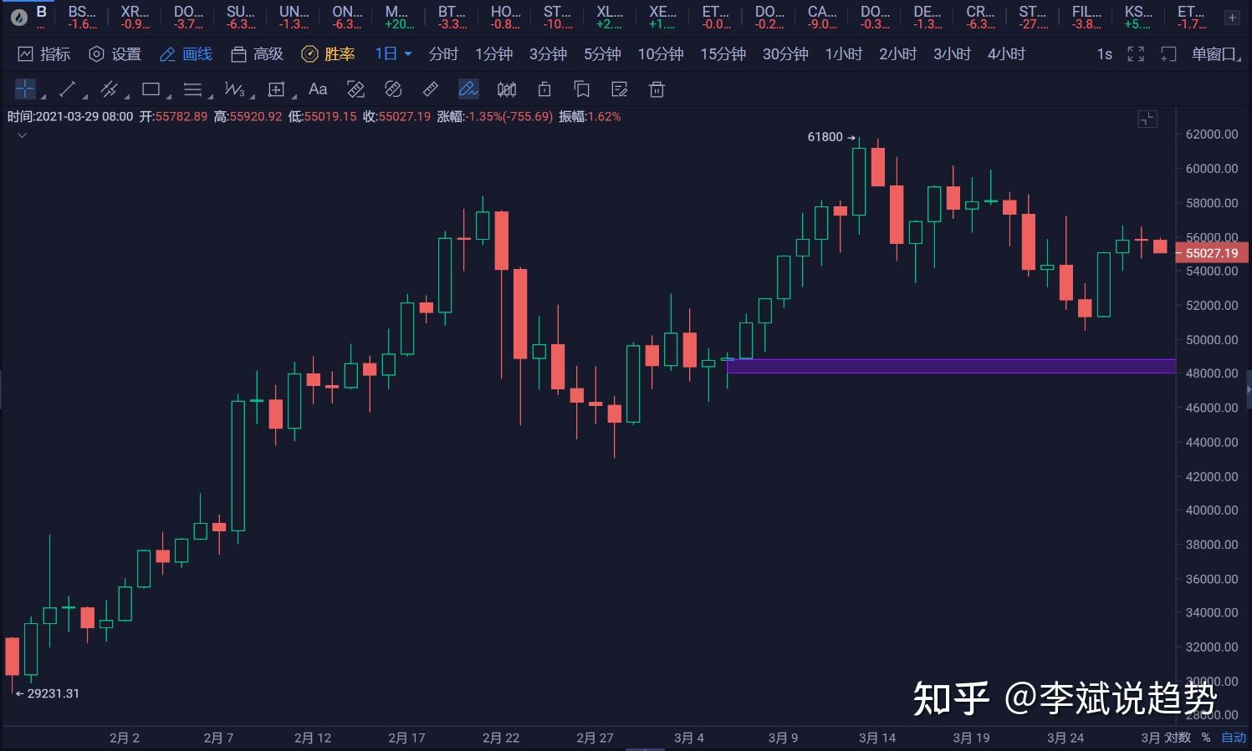
Task: Switch to the 3小时 timeframe
Action: pos(952,54)
